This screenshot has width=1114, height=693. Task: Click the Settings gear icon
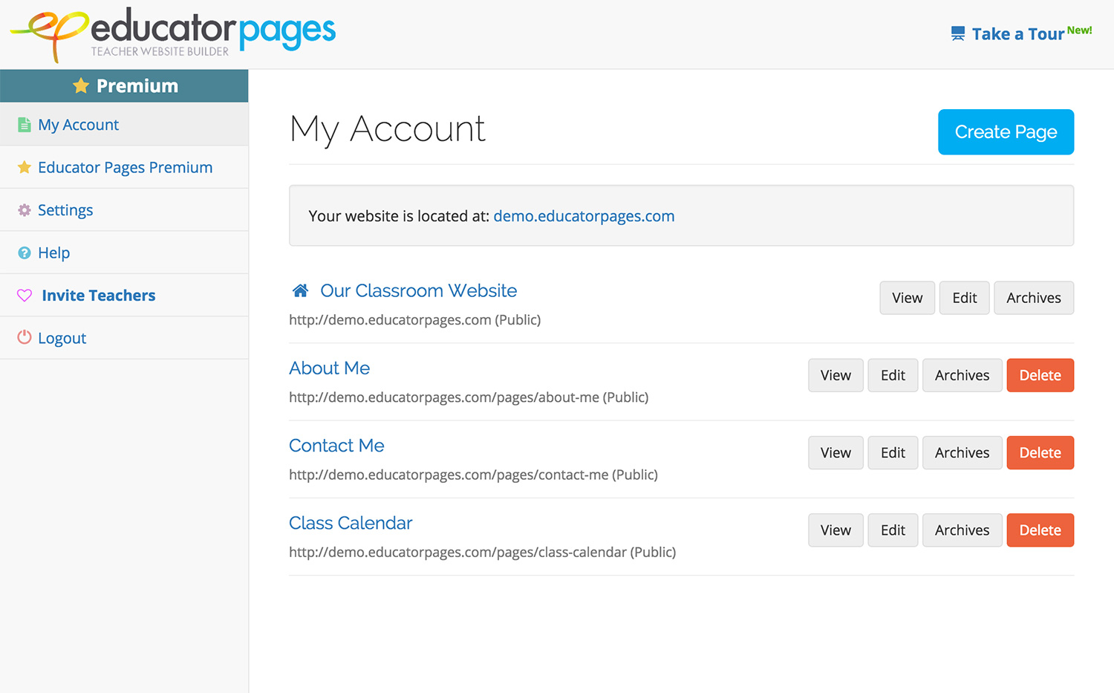[x=25, y=210]
